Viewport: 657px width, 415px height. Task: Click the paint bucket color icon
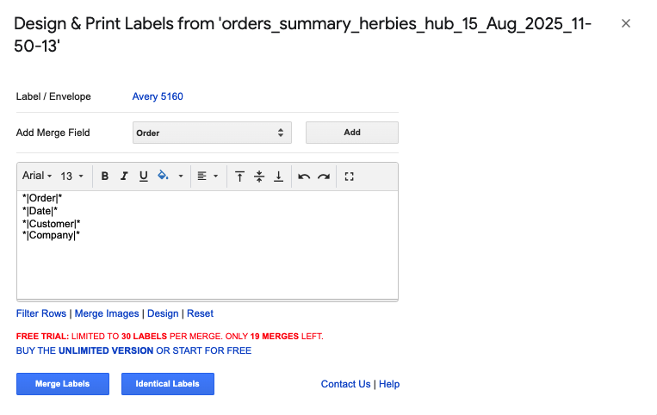coord(163,176)
